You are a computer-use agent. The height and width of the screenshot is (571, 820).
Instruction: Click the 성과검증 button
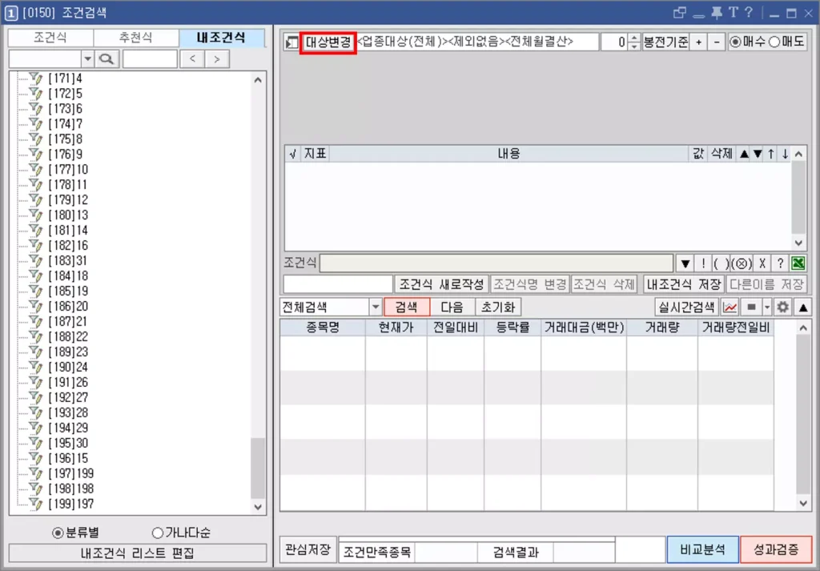pyautogui.click(x=776, y=549)
